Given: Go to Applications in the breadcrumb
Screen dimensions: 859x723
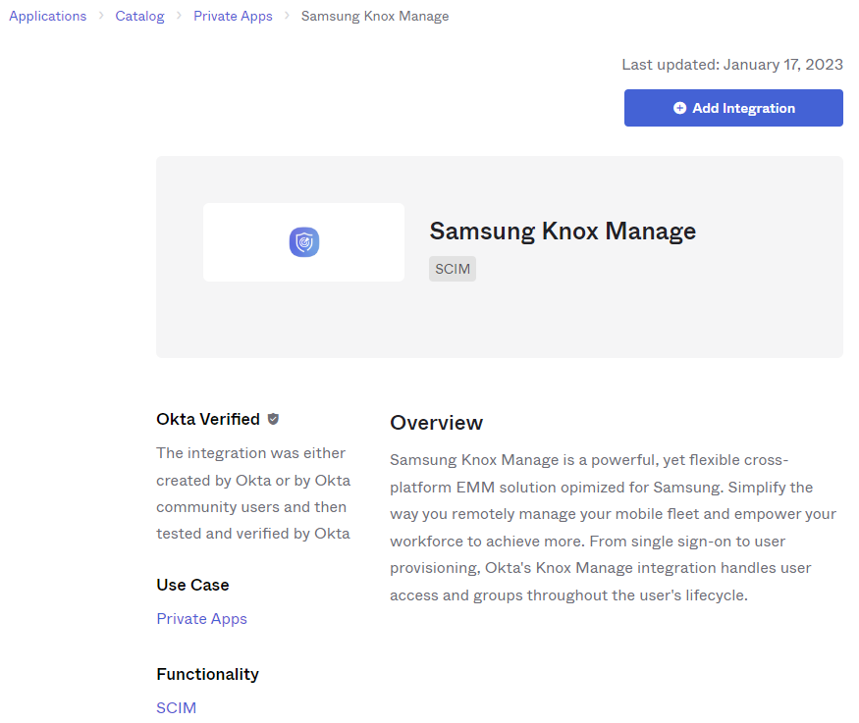Looking at the screenshot, I should 48,17.
